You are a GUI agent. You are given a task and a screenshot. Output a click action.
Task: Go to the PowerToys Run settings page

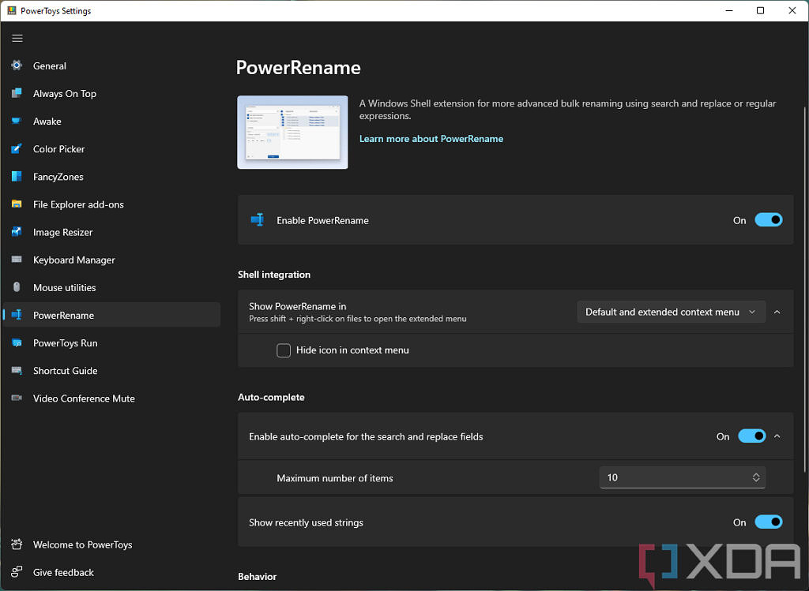coord(65,343)
